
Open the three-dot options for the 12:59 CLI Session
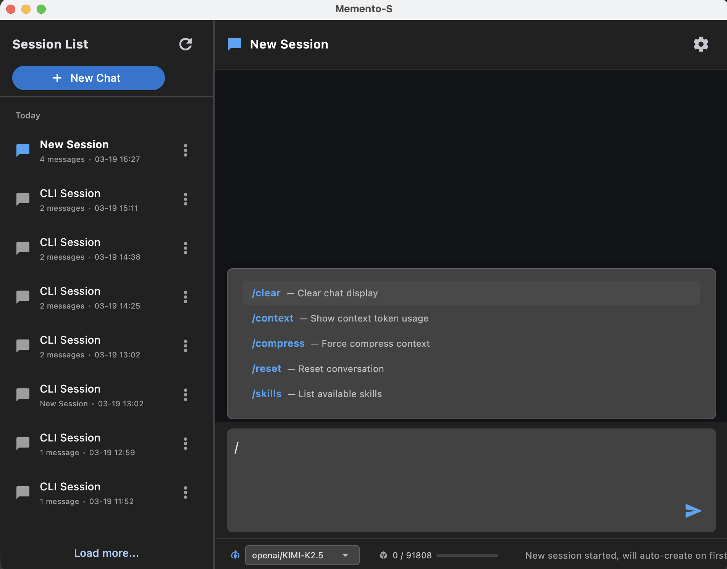point(186,443)
